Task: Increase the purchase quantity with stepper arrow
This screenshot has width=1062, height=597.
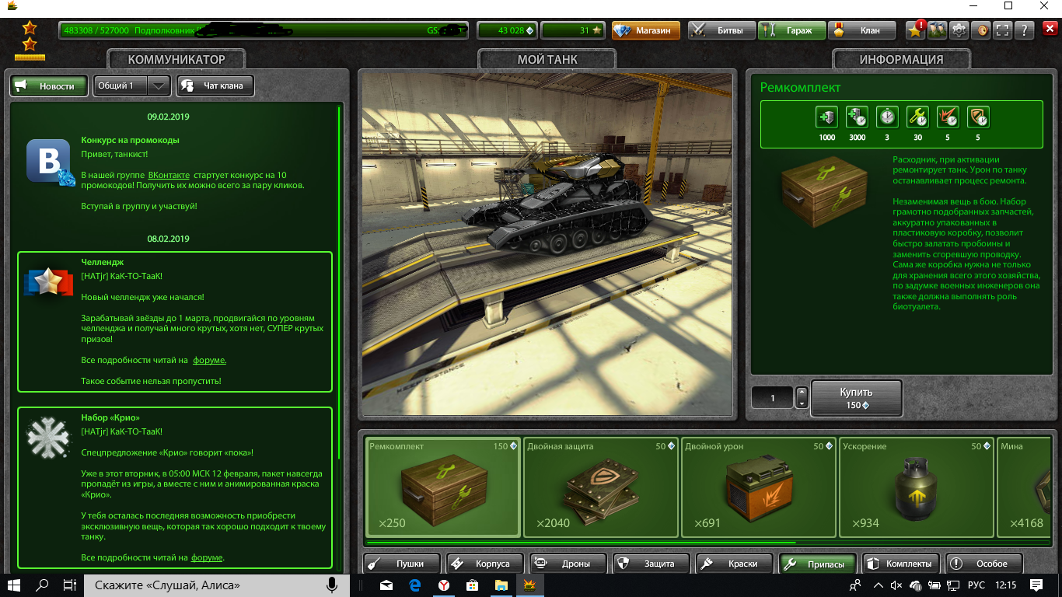Action: (802, 393)
